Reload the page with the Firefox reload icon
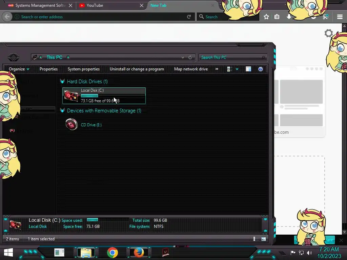This screenshot has height=260, width=347. click(x=189, y=17)
